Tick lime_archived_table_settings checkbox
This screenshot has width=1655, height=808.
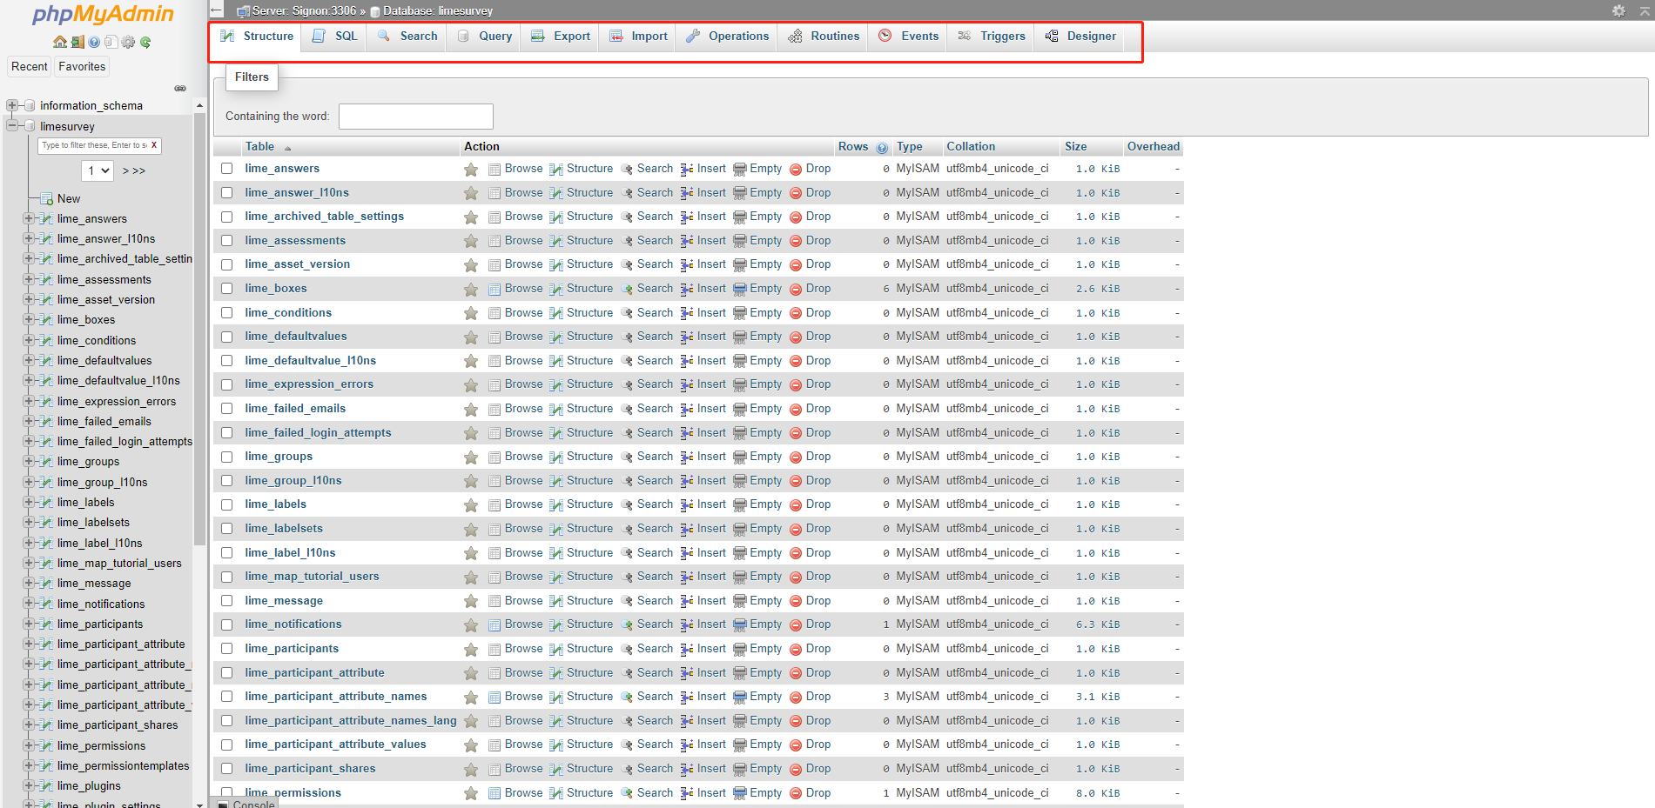227,217
